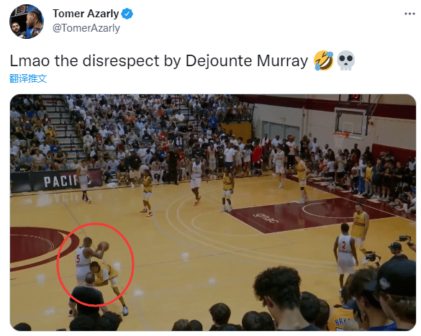Open the three-dot more options menu
The width and height of the screenshot is (421, 336).
click(409, 14)
